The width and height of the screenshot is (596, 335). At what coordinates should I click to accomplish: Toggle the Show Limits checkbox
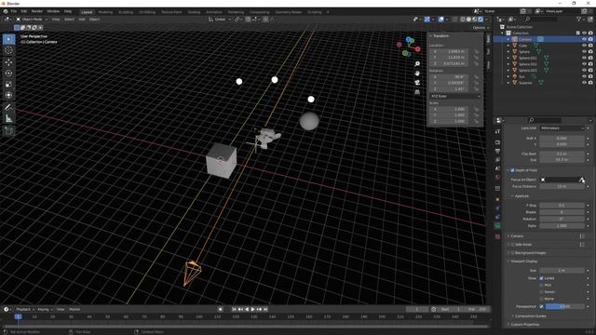542,278
